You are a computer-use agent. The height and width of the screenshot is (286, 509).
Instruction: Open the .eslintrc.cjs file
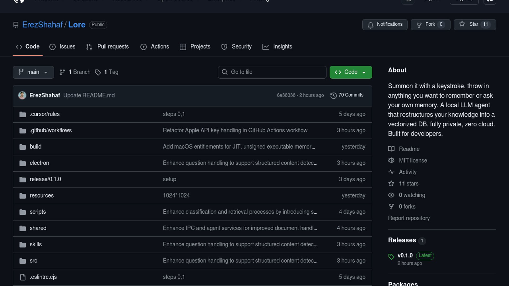(x=43, y=277)
